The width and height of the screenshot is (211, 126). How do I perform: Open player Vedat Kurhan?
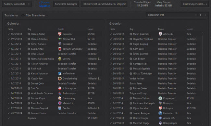(x=137, y=79)
